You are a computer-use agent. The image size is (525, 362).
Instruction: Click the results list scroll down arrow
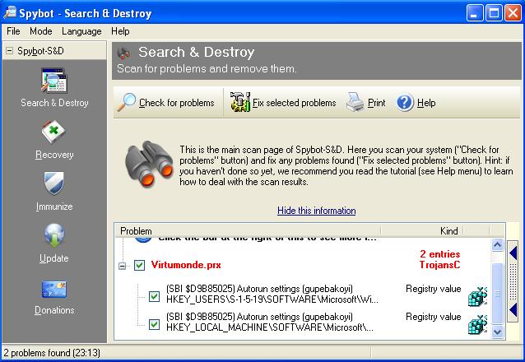tap(498, 332)
